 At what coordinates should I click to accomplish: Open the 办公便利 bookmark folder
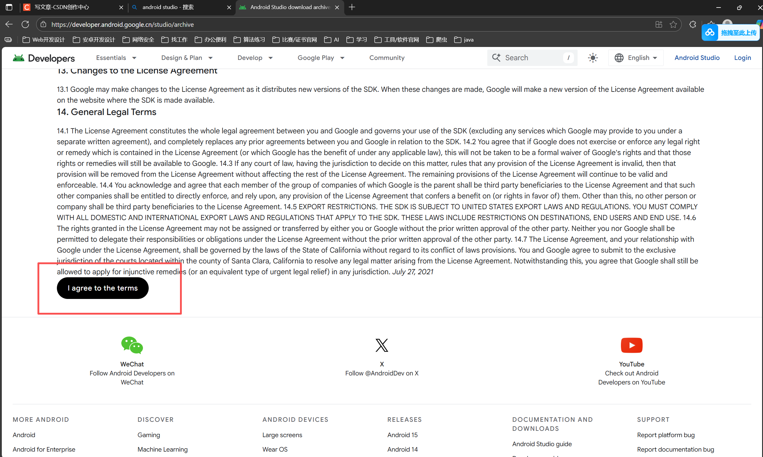click(210, 40)
